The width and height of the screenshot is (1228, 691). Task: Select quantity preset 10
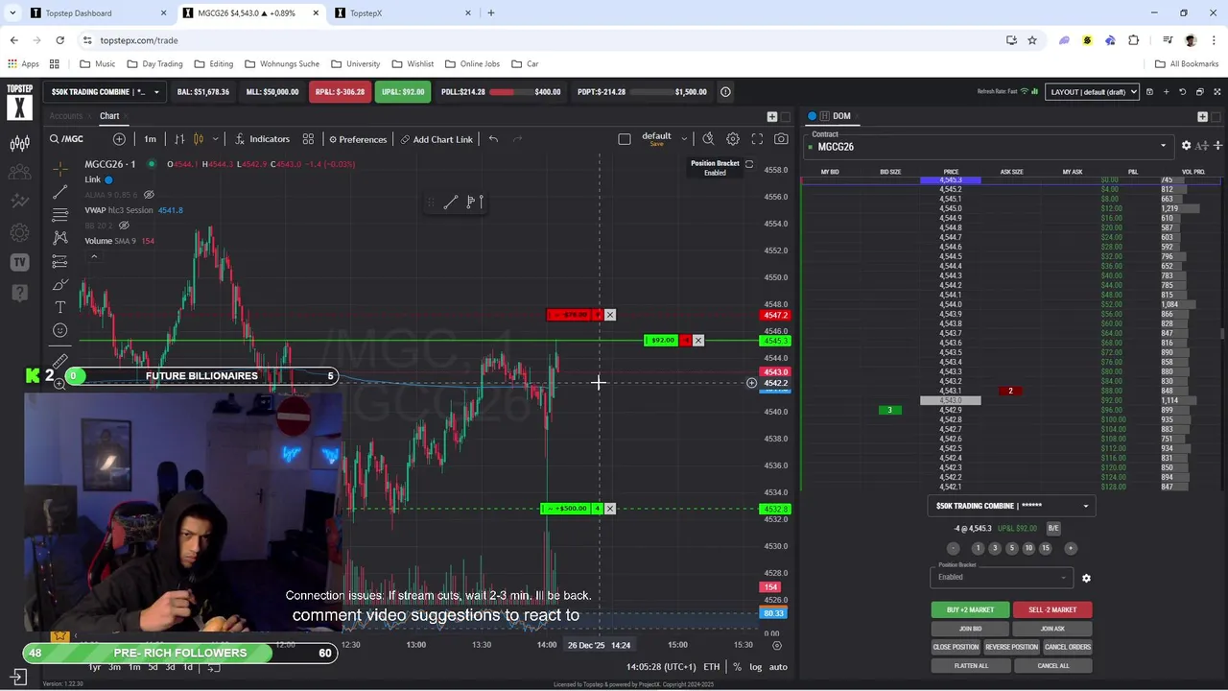[1028, 548]
